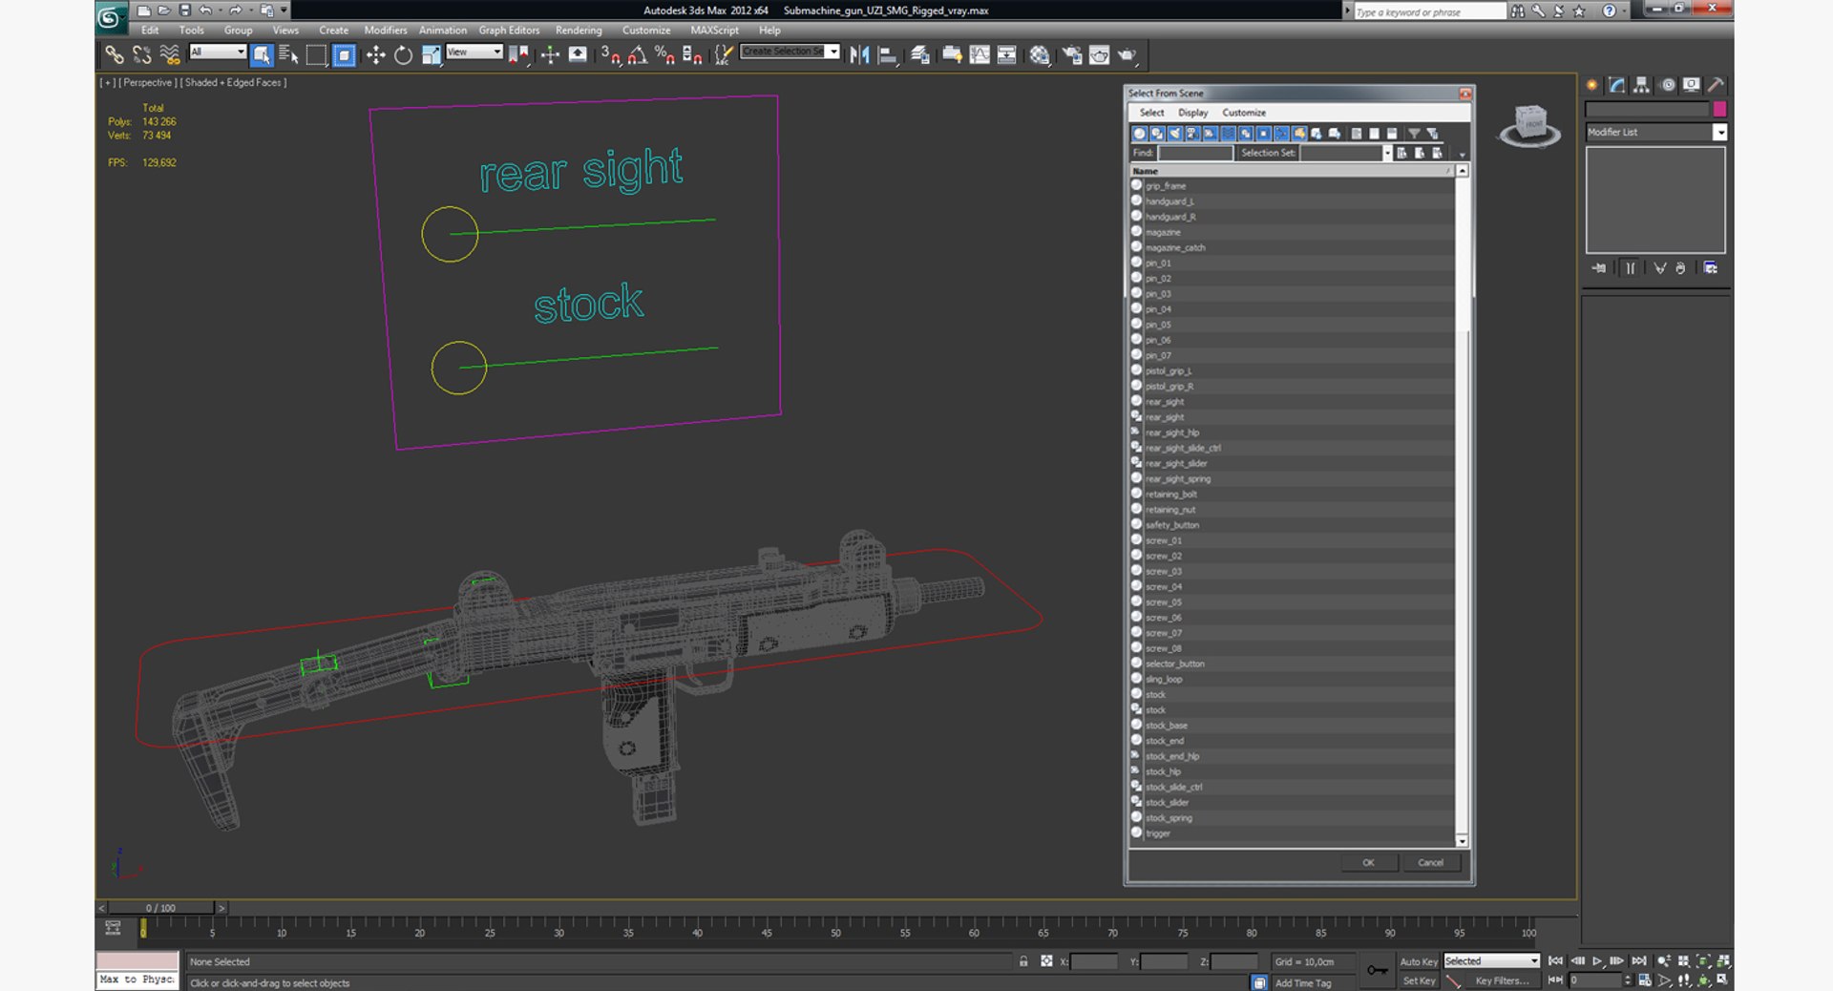The width and height of the screenshot is (1833, 991).
Task: Choose the Bind to Space Warp tool
Action: coord(169,55)
